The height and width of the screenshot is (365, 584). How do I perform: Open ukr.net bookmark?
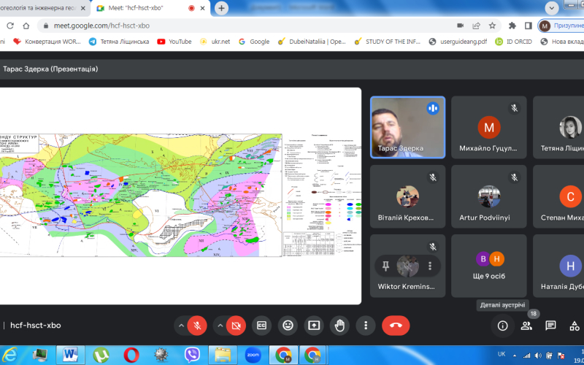point(216,42)
